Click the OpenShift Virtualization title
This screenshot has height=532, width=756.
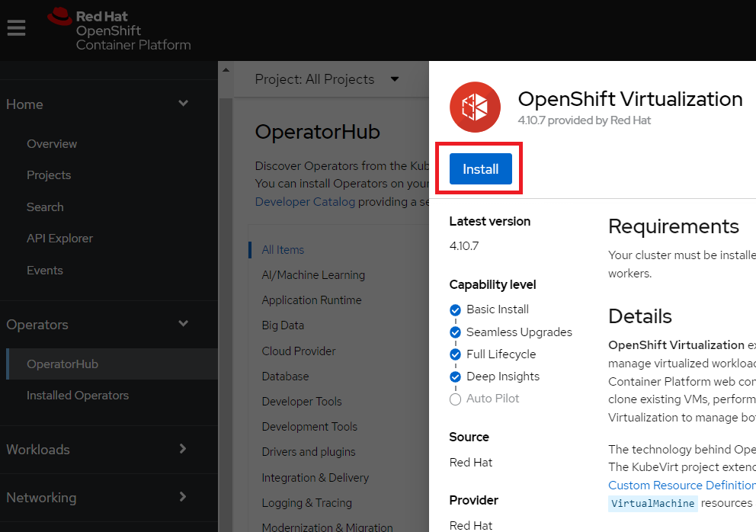pyautogui.click(x=630, y=99)
